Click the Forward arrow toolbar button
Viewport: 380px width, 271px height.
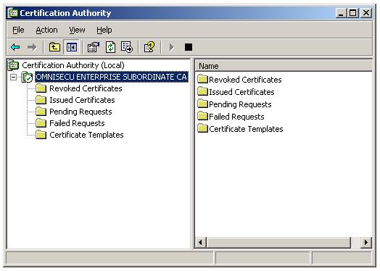(x=32, y=47)
